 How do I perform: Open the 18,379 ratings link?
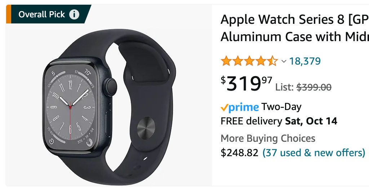pyautogui.click(x=305, y=61)
